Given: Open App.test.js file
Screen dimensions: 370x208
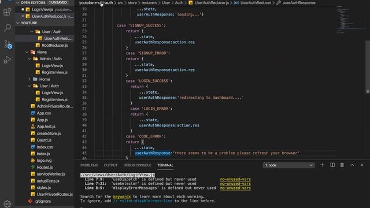Looking at the screenshot, I should point(46,127).
